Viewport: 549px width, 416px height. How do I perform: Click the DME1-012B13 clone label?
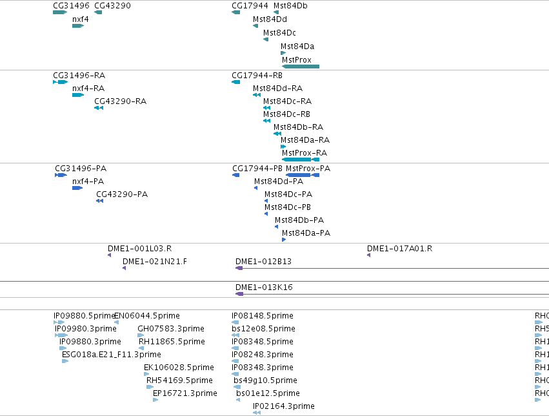coord(263,262)
